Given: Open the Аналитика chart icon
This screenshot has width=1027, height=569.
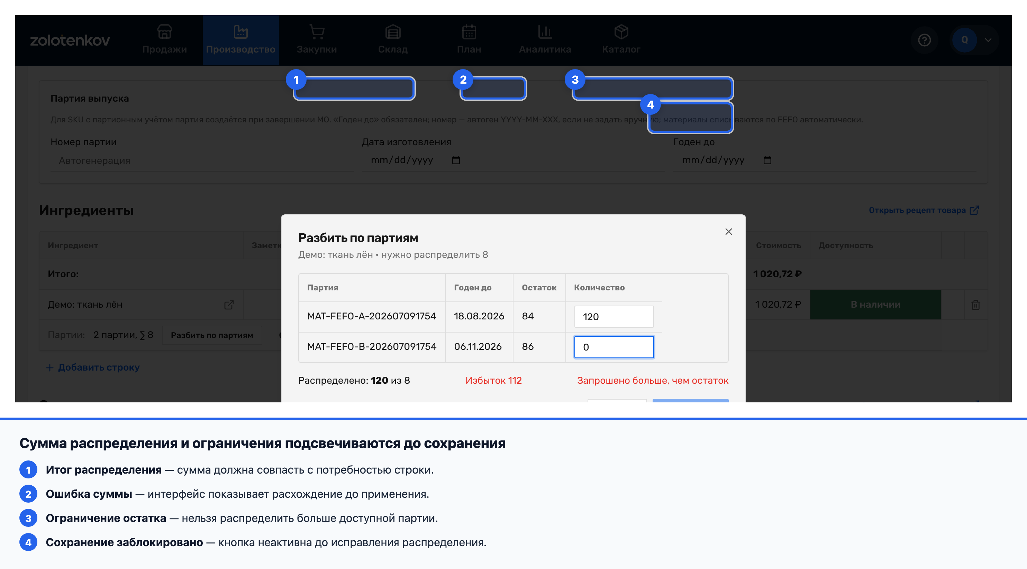Looking at the screenshot, I should [x=545, y=32].
